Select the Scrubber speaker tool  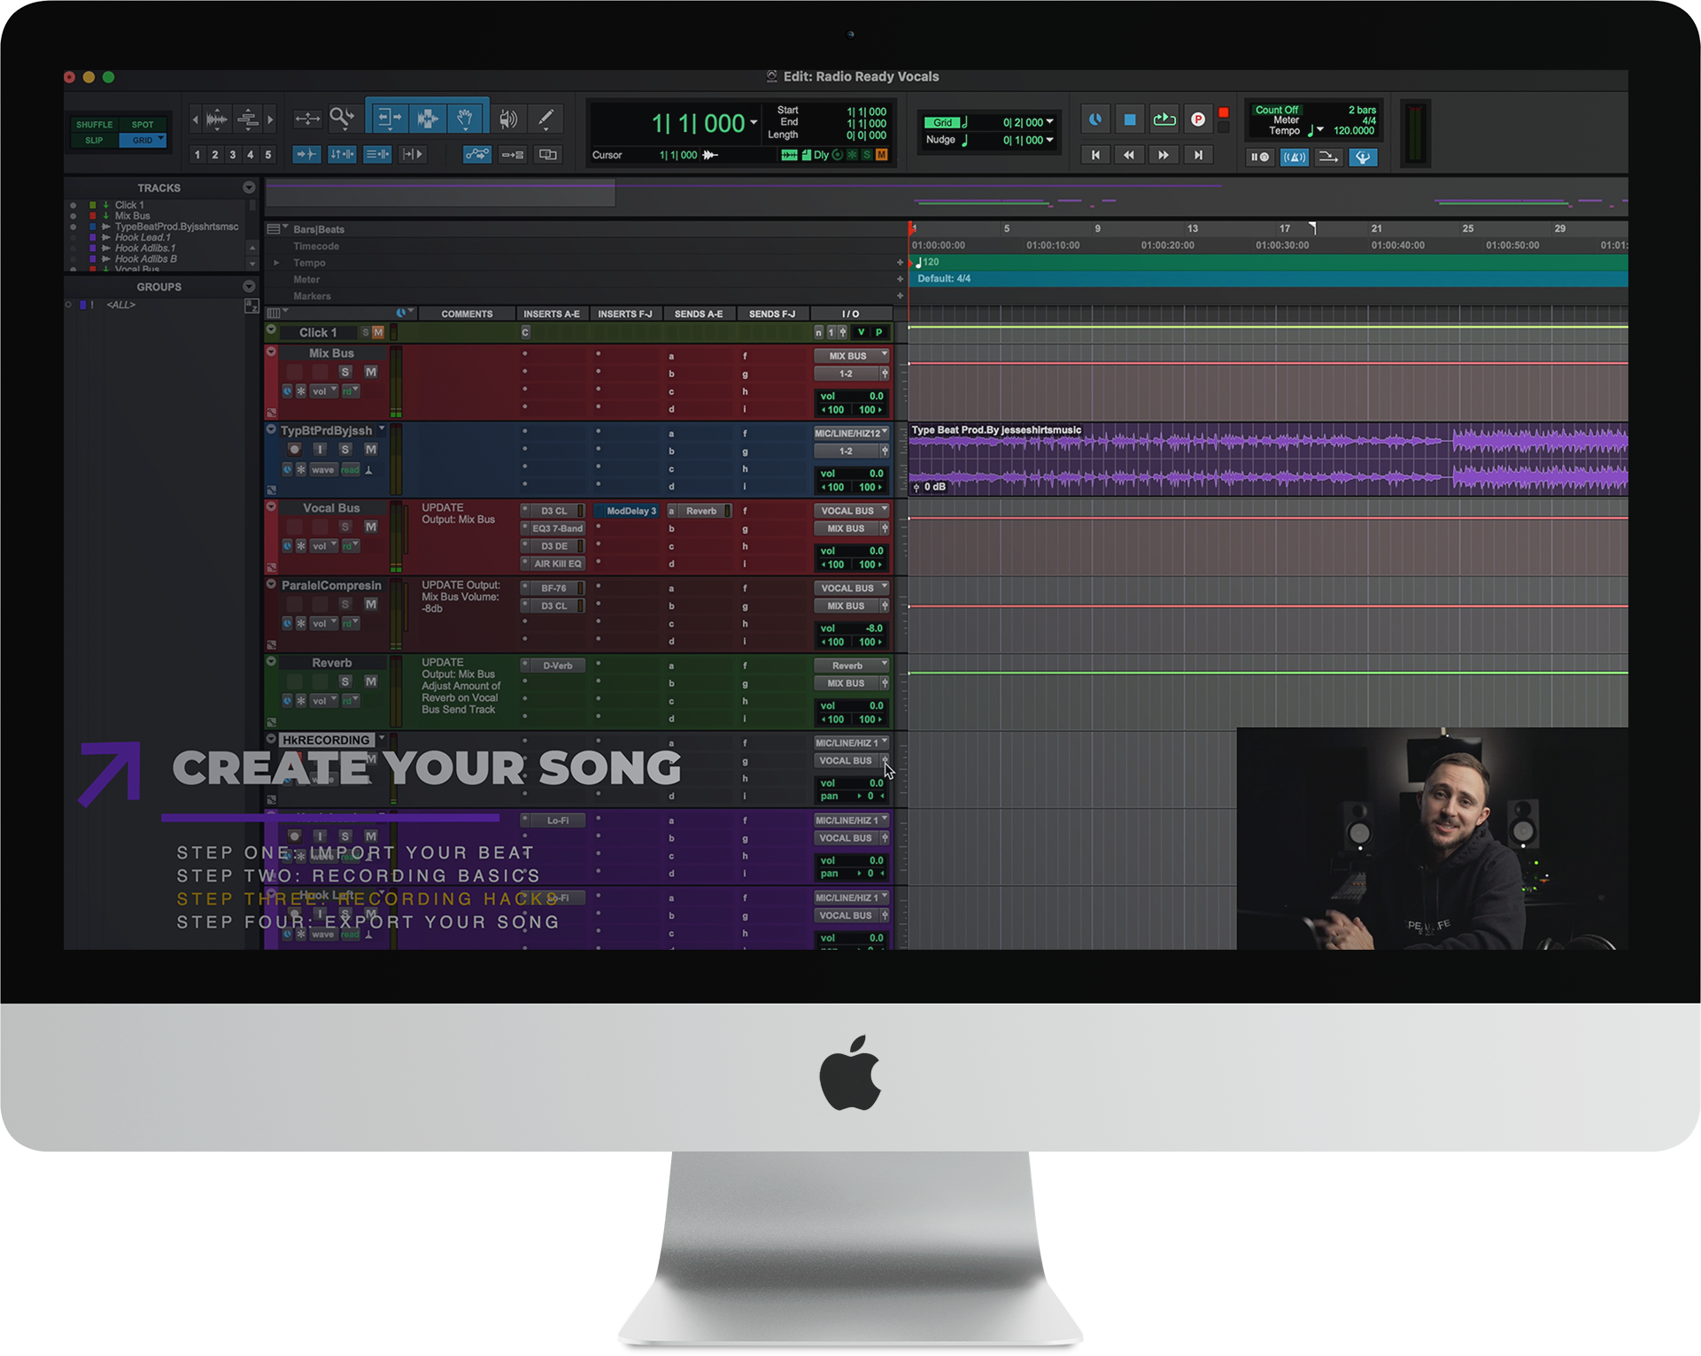(x=507, y=119)
